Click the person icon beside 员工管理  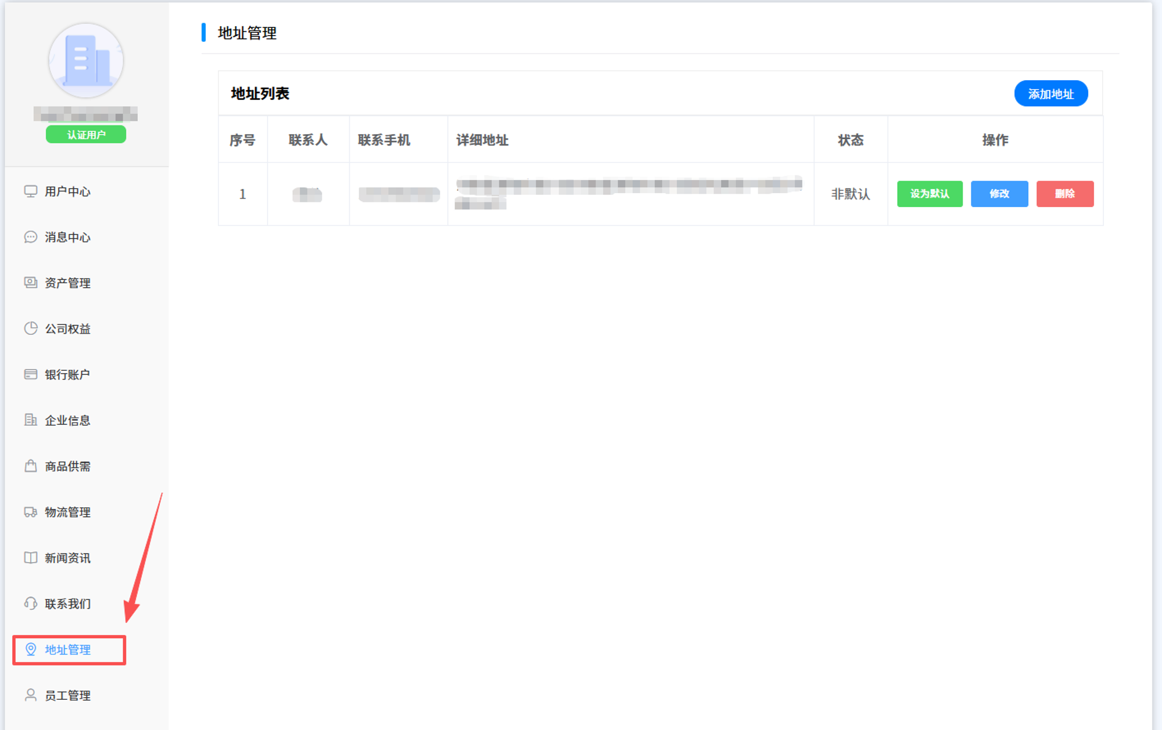pyautogui.click(x=31, y=695)
